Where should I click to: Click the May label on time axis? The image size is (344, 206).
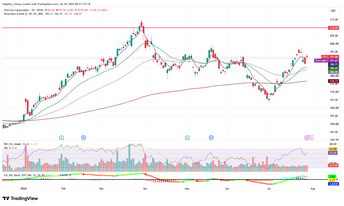coord(187,189)
